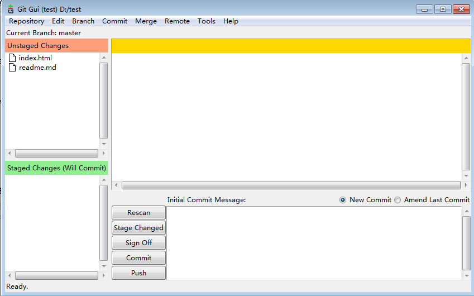
Task: Click the Staged list scroll right arrow
Action: (104, 275)
